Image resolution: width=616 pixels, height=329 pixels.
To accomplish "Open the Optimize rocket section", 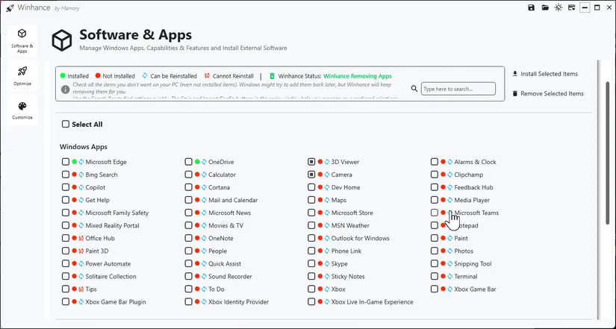I will point(22,76).
